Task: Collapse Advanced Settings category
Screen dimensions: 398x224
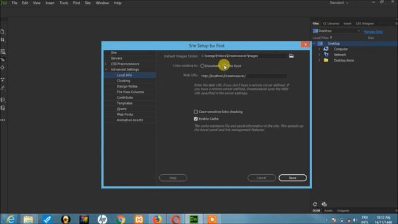Action: 106,69
